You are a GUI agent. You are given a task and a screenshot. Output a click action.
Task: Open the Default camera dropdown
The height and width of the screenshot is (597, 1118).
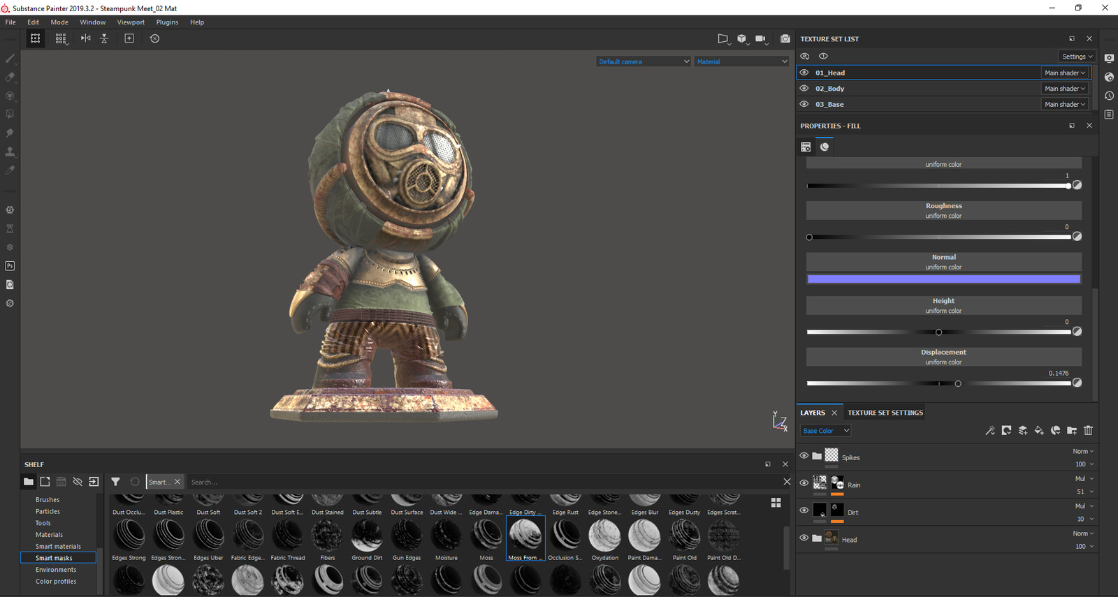pyautogui.click(x=644, y=61)
